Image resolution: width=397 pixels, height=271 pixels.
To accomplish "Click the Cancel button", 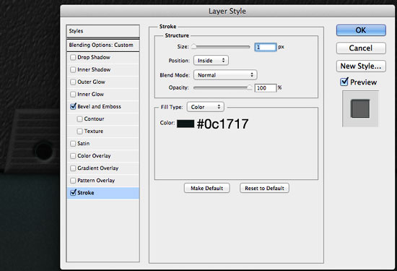I will 361,48.
